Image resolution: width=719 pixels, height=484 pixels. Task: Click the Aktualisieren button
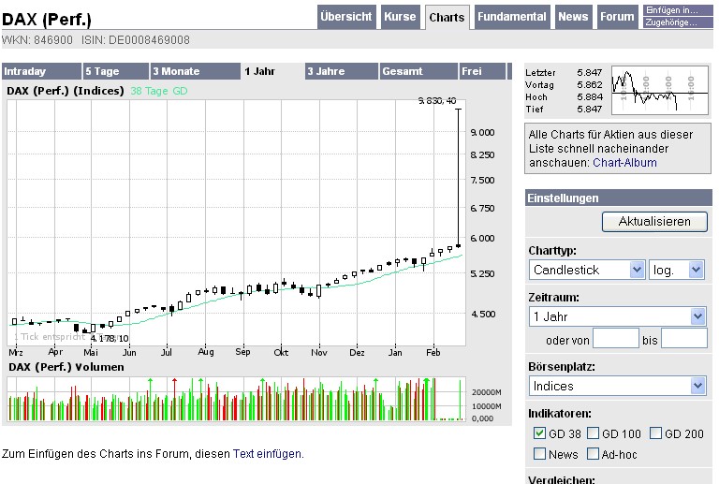coord(654,222)
